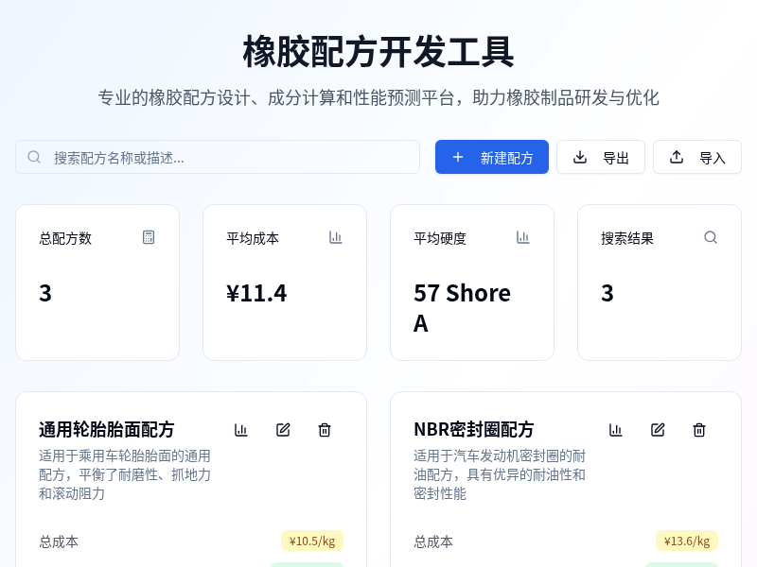Click the 新建配方 button

pos(492,157)
